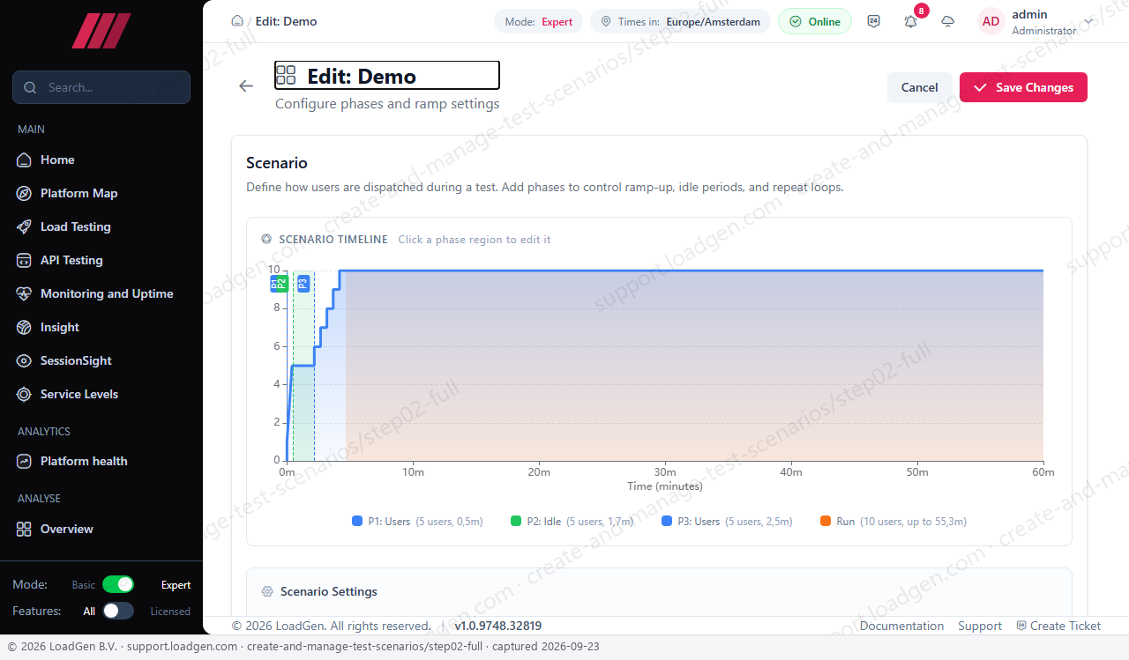Click the Support footer link
Screen dimensions: 1129x660
pos(980,626)
